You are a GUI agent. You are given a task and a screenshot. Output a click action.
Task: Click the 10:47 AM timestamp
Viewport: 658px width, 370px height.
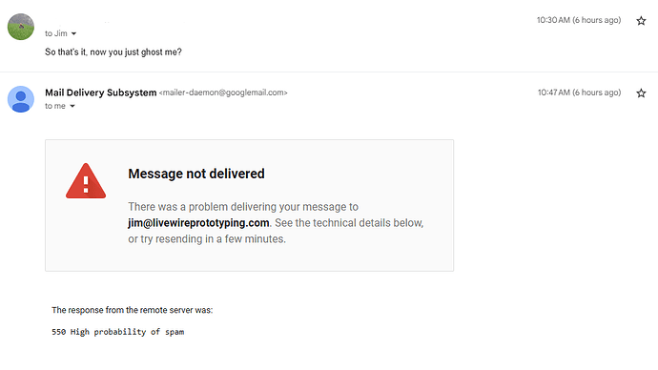tap(579, 92)
